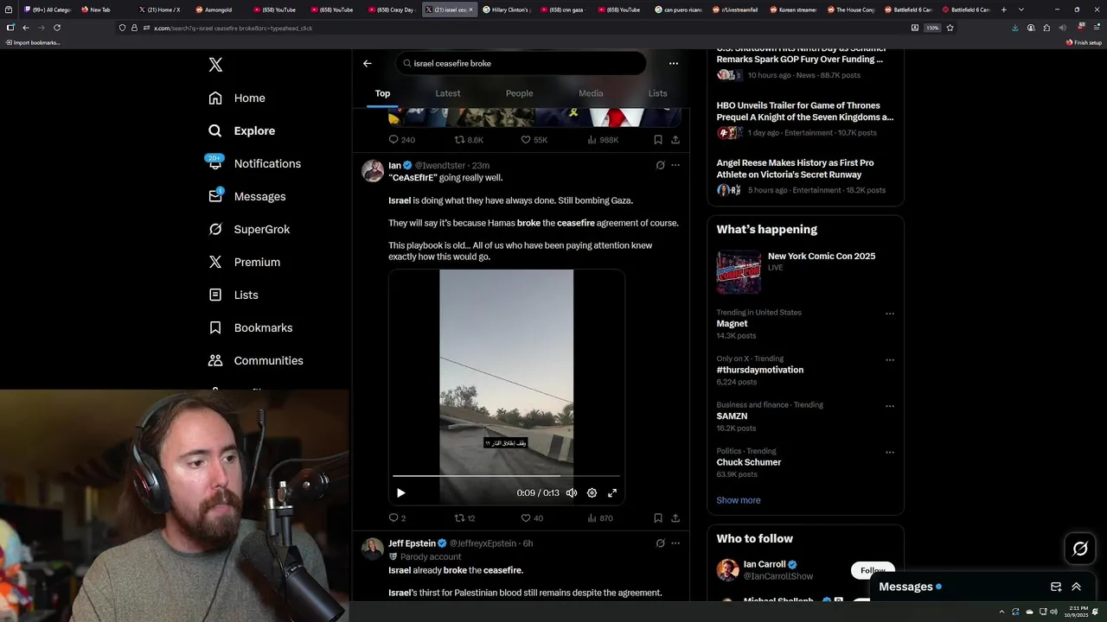Click Grok icon on Jeff Epstein's post
Viewport: 1107px width, 622px height.
tap(660, 543)
